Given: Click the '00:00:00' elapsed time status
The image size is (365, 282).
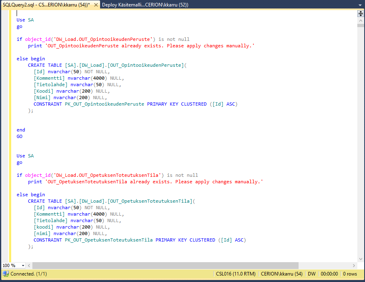Looking at the screenshot, I should pyautogui.click(x=329, y=274).
